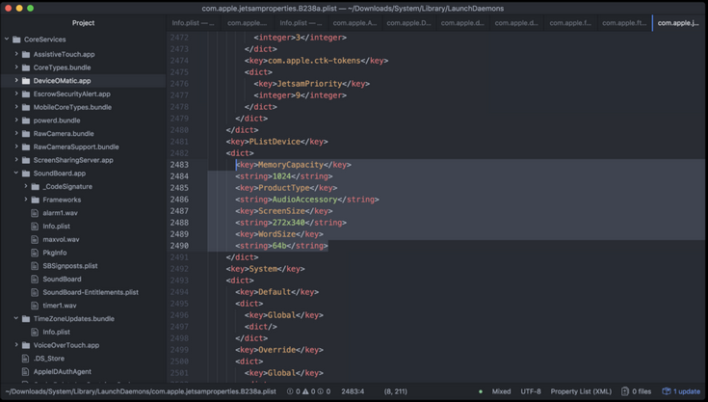Click line number 2483 in gutter

coord(179,165)
